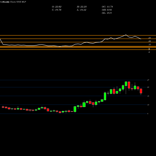Screen dimensions: 156x156
Task: Click the '13' price label on the candlestick axis
Action: pyautogui.click(x=148, y=105)
